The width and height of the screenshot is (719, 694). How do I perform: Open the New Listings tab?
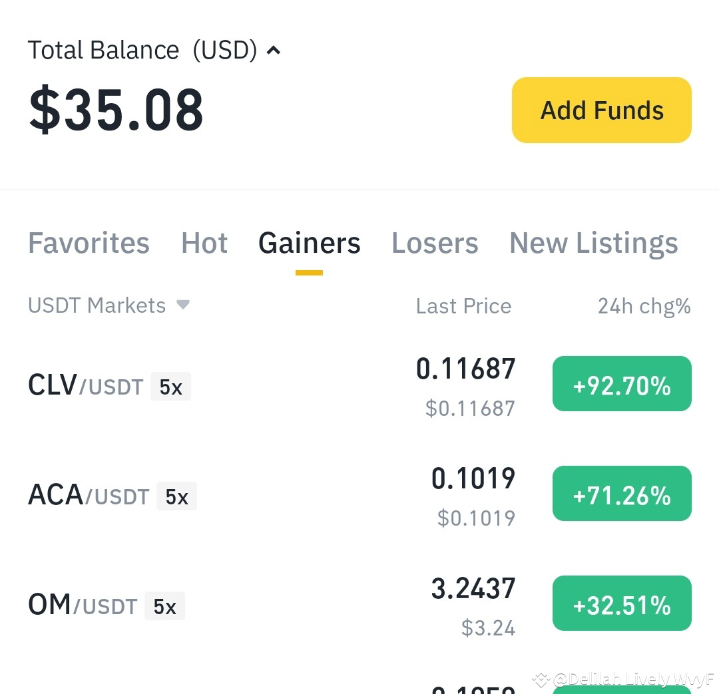pyautogui.click(x=593, y=243)
